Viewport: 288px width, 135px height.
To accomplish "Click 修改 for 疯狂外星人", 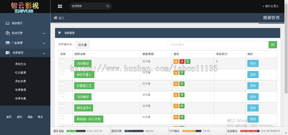I will tap(253, 75).
